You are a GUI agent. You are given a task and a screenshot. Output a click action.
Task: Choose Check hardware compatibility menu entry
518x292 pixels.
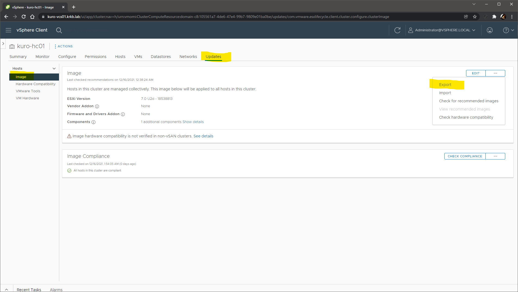point(466,117)
